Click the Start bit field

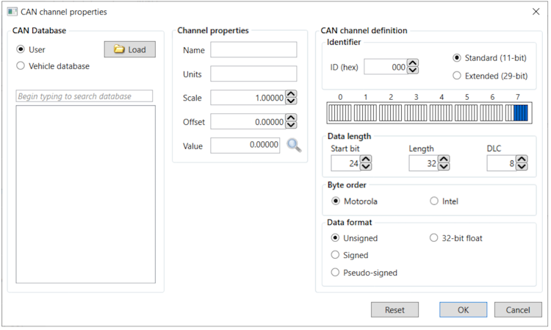point(346,163)
